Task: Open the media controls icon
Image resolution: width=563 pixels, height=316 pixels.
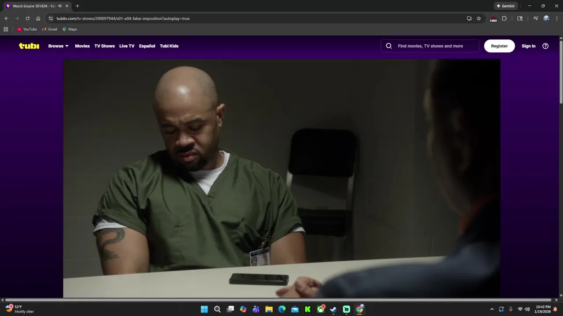Action: tap(535, 18)
